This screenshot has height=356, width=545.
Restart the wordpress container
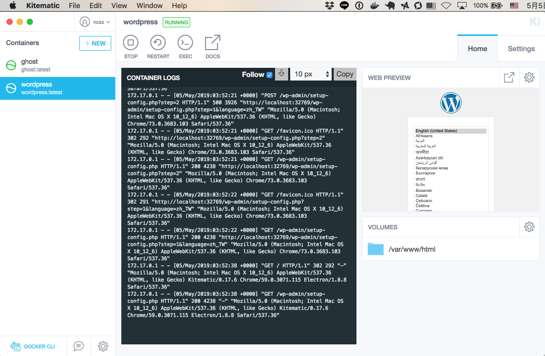pos(158,43)
